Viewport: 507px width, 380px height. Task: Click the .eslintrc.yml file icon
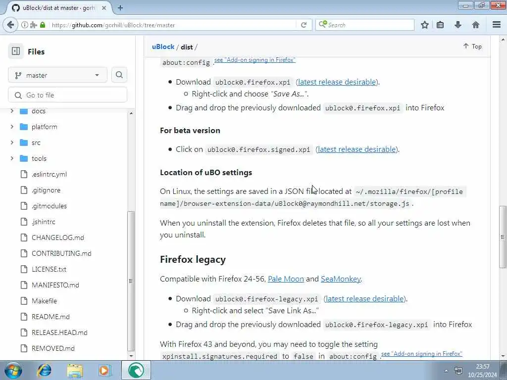click(x=24, y=174)
